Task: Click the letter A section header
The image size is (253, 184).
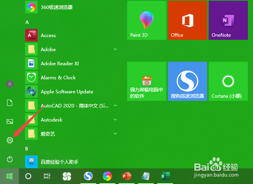Action: click(27, 22)
